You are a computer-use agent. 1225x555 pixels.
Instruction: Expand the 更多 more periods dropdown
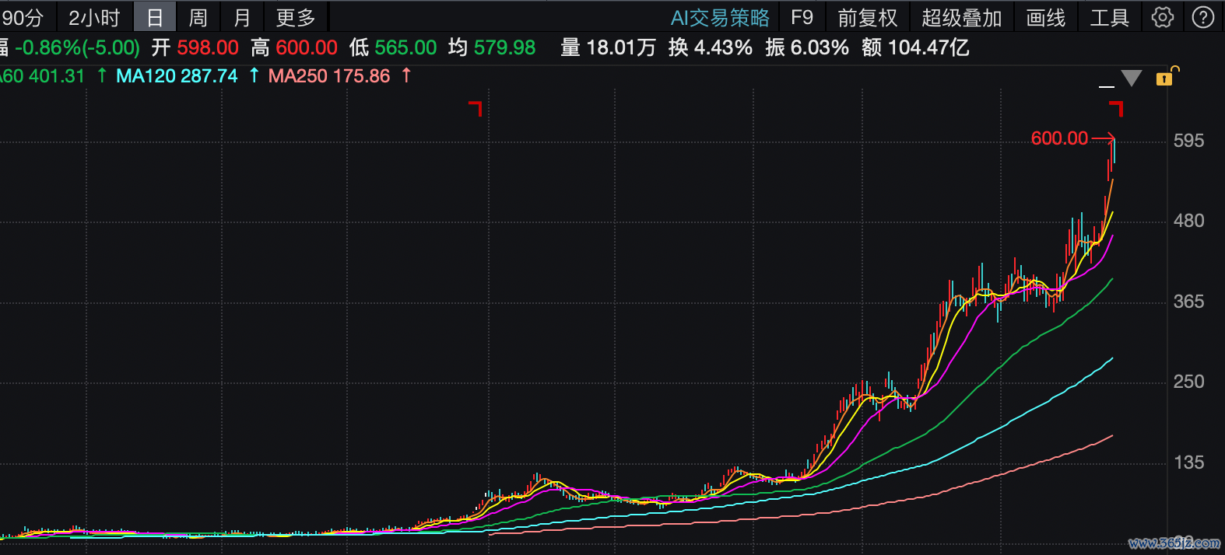296,17
